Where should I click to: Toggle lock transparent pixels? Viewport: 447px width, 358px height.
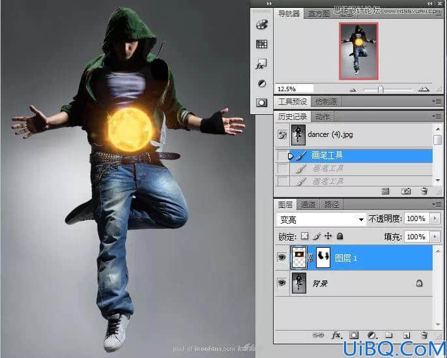click(x=305, y=236)
